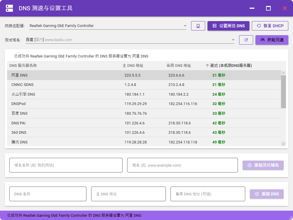Select the DNS PAI row
This screenshot has height=220, width=293.
tap(144, 123)
